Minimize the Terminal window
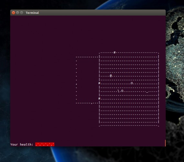 click(17, 13)
